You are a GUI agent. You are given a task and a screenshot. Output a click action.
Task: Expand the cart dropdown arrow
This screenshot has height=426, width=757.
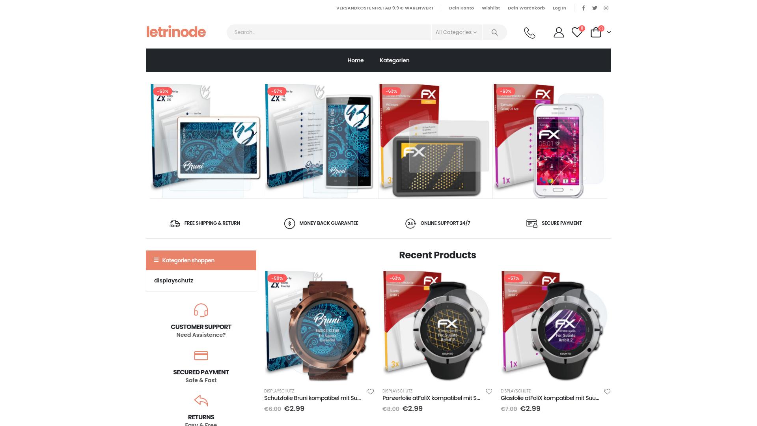[x=609, y=32]
